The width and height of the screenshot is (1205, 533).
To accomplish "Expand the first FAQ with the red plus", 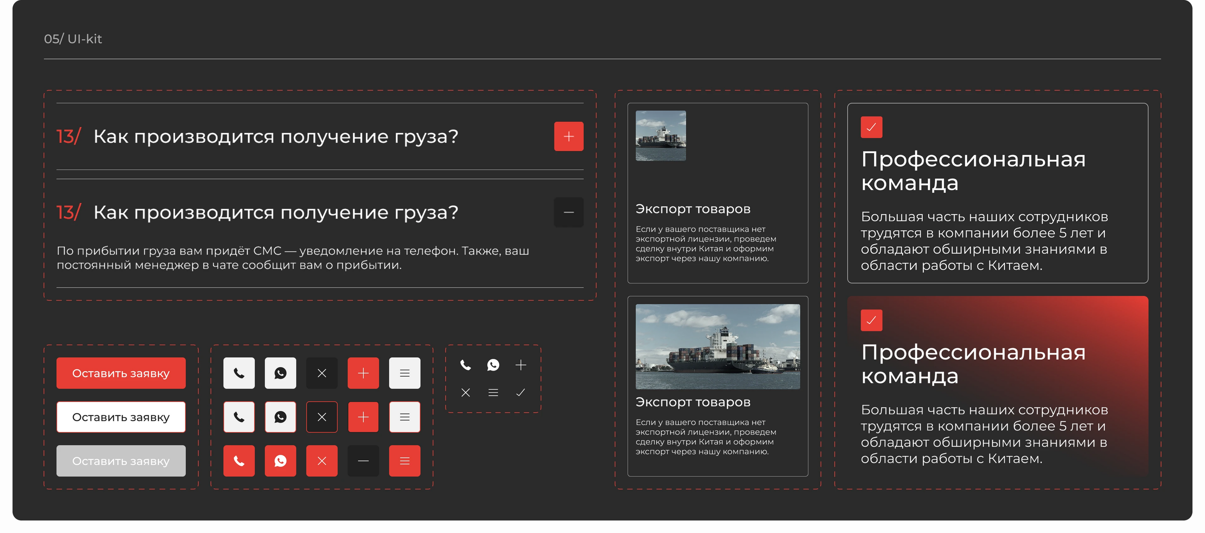I will click(x=568, y=137).
